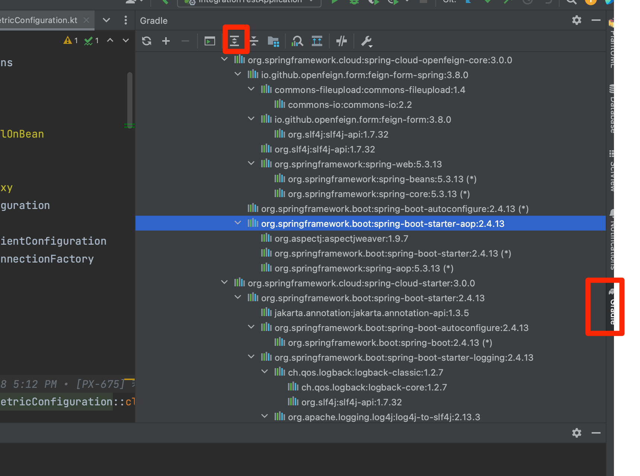Click the Execute Gradle Task icon
This screenshot has height=476, width=640.
click(210, 41)
